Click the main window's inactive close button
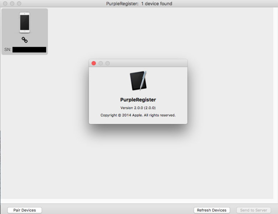The width and height of the screenshot is (278, 214). coord(5,3)
